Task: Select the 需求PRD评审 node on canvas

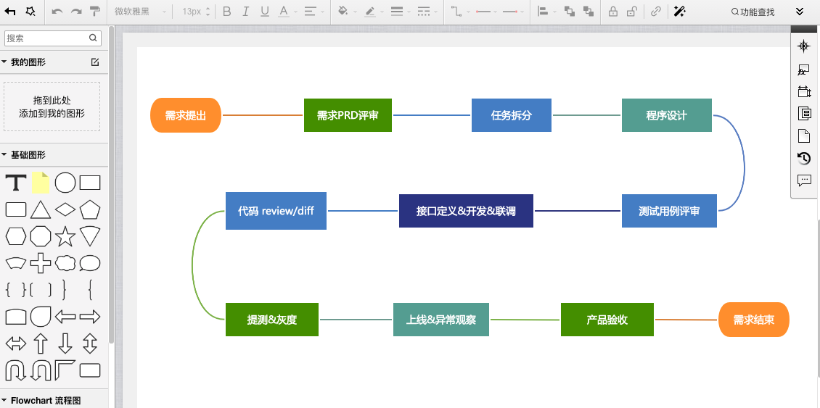Action: [348, 115]
